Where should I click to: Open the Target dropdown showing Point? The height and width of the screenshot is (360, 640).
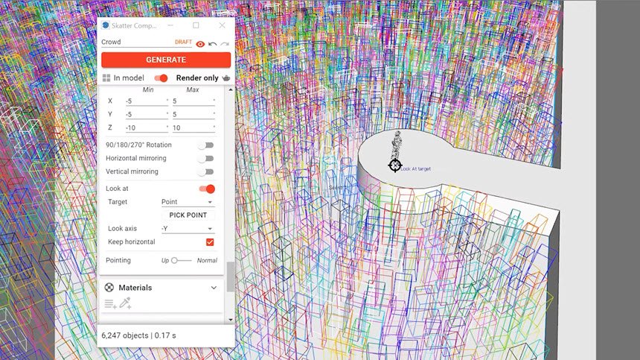(x=188, y=202)
